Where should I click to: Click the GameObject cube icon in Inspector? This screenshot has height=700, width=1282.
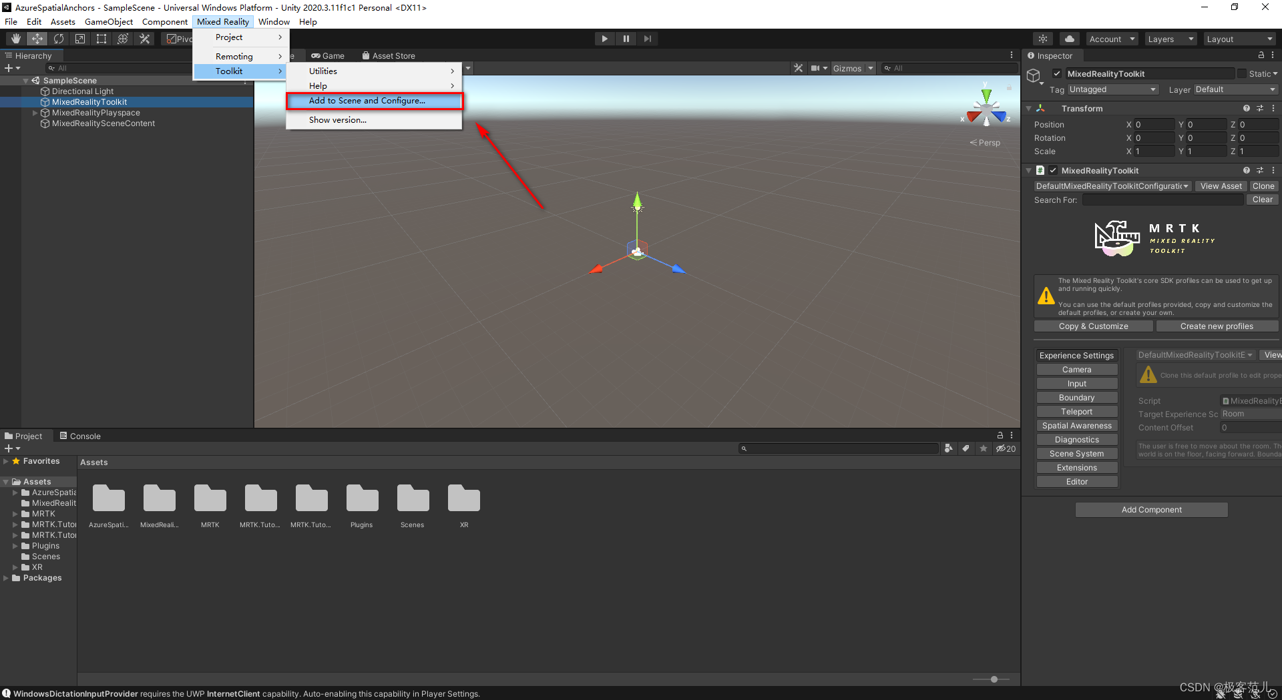tap(1034, 75)
